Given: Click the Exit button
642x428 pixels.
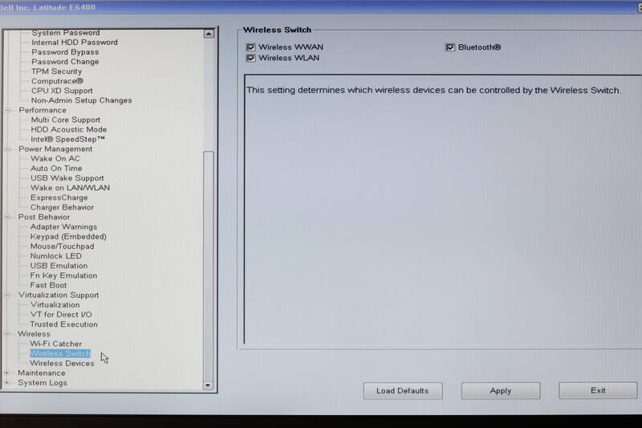Looking at the screenshot, I should tap(598, 390).
